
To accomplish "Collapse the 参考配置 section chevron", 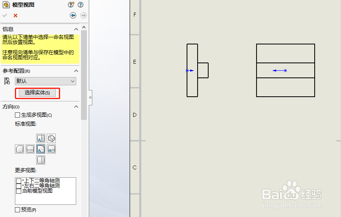I will click(76, 71).
